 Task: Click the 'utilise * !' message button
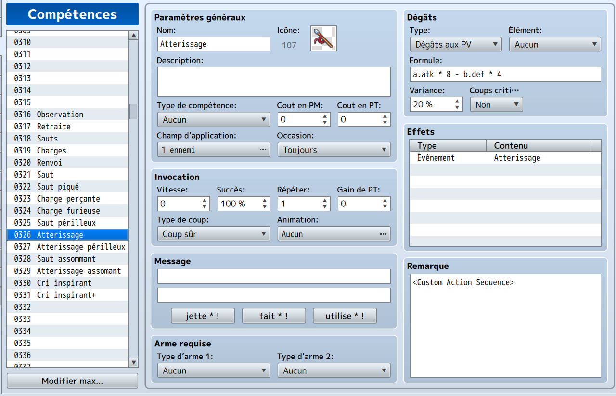345,316
